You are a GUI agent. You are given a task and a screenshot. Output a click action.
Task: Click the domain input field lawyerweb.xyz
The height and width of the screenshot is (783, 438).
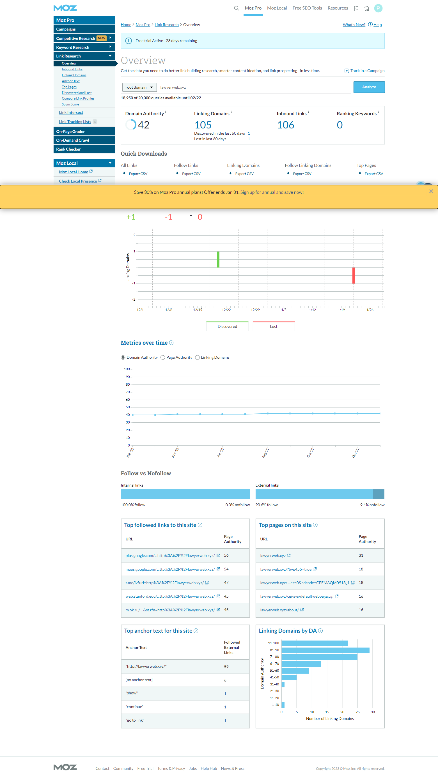pyautogui.click(x=254, y=87)
